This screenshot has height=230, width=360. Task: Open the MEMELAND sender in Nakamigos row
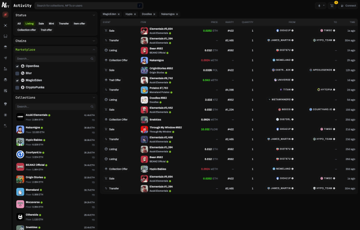pyautogui.click(x=283, y=60)
